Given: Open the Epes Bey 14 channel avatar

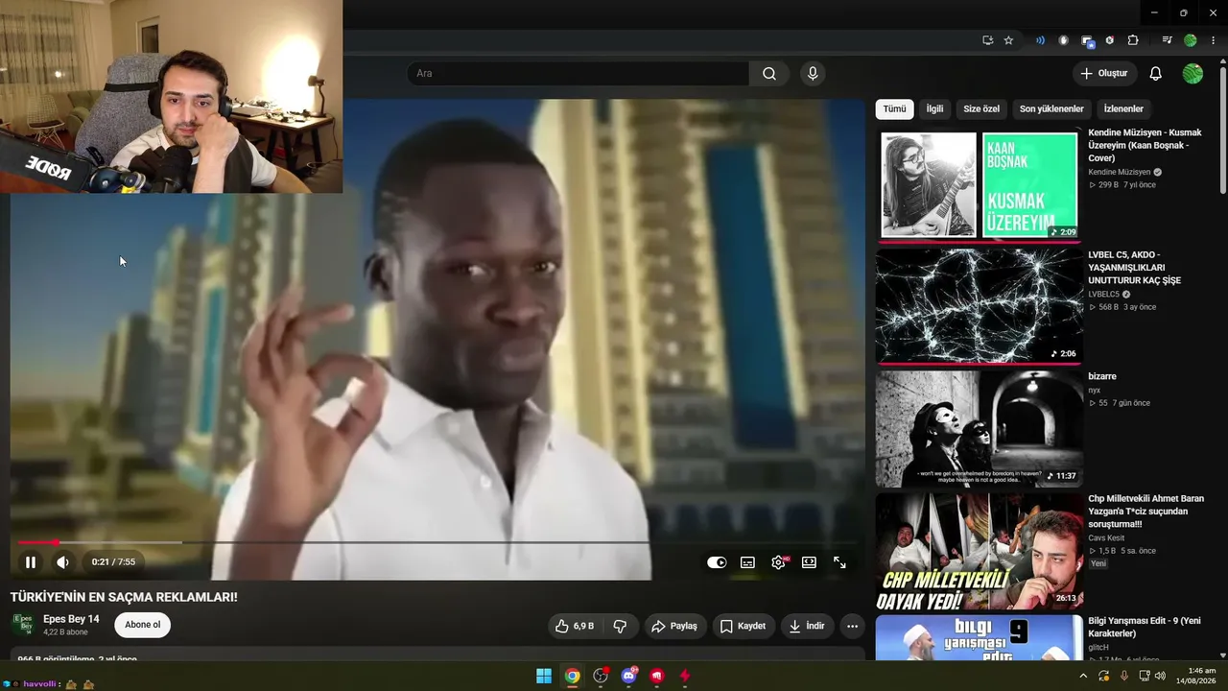Looking at the screenshot, I should pos(22,625).
